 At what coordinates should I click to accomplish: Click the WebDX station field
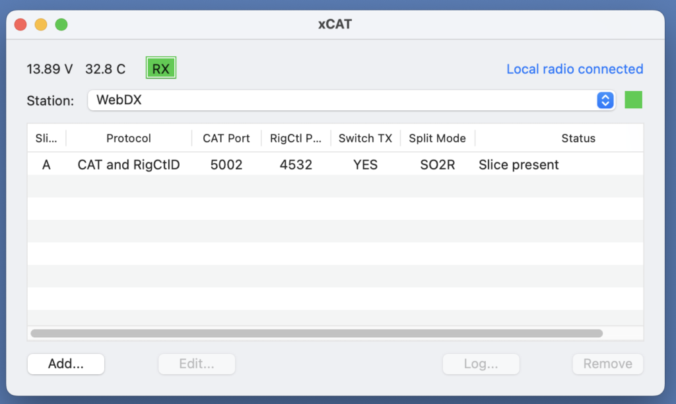click(x=351, y=100)
